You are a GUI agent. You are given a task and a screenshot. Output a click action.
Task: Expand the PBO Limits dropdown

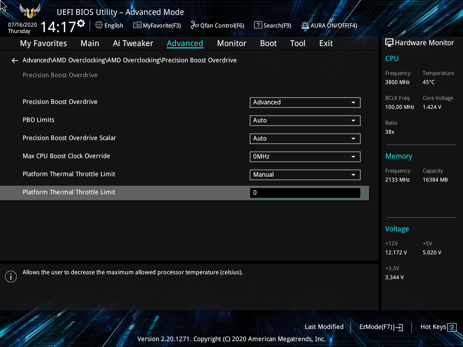click(305, 120)
